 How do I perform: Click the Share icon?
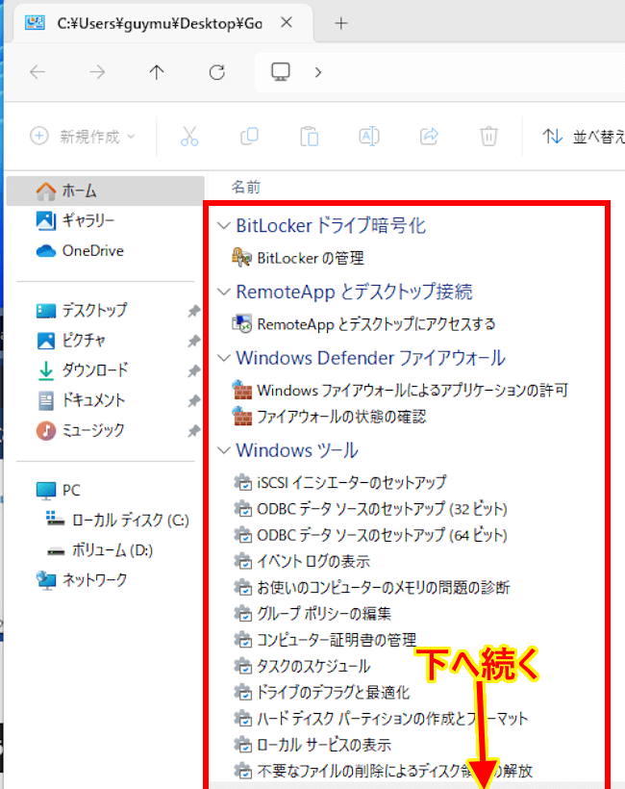[x=429, y=137]
